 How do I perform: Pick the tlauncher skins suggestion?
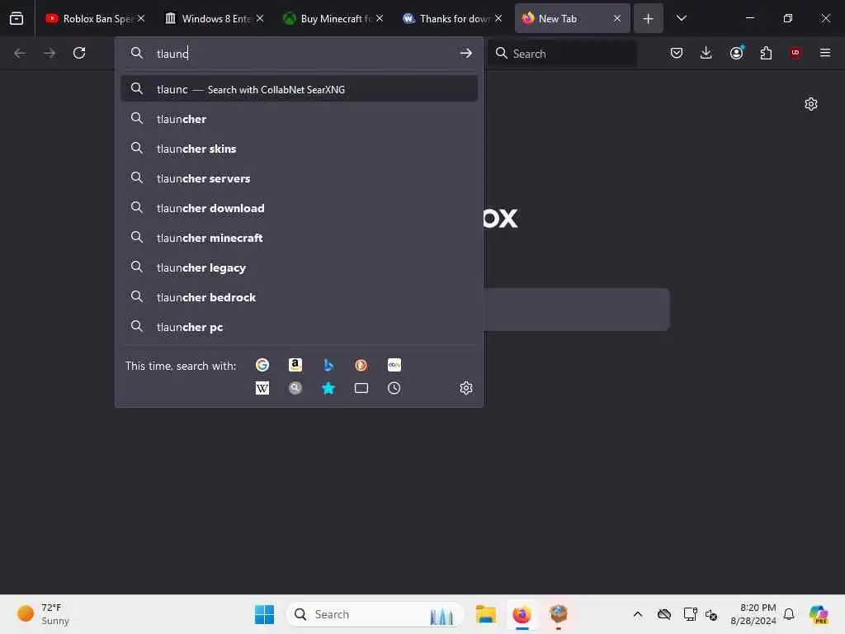pyautogui.click(x=299, y=149)
